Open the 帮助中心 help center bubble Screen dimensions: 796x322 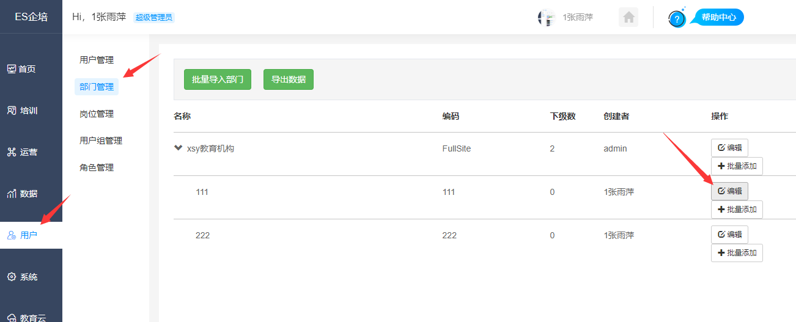coord(718,17)
